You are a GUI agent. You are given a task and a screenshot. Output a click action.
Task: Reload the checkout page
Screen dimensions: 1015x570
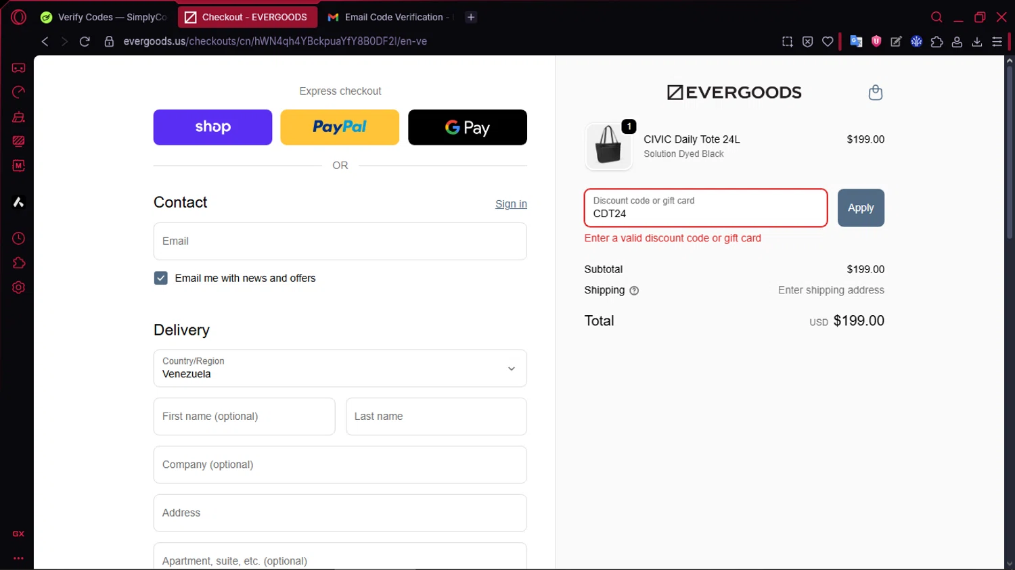pos(85,41)
